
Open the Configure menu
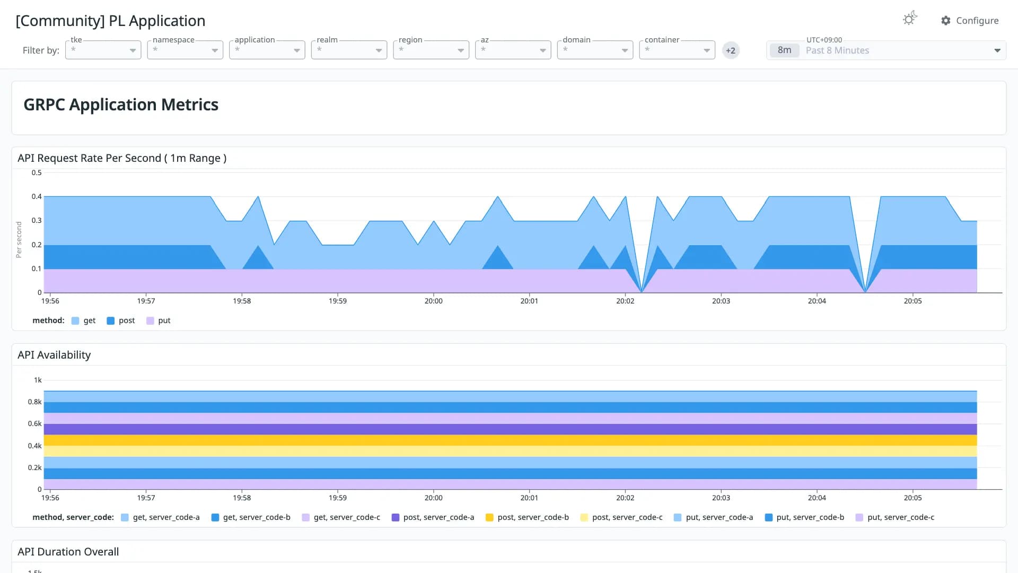pyautogui.click(x=970, y=21)
